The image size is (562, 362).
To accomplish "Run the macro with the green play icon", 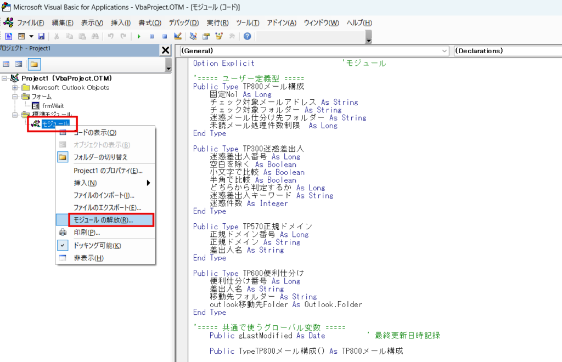I will pyautogui.click(x=139, y=36).
